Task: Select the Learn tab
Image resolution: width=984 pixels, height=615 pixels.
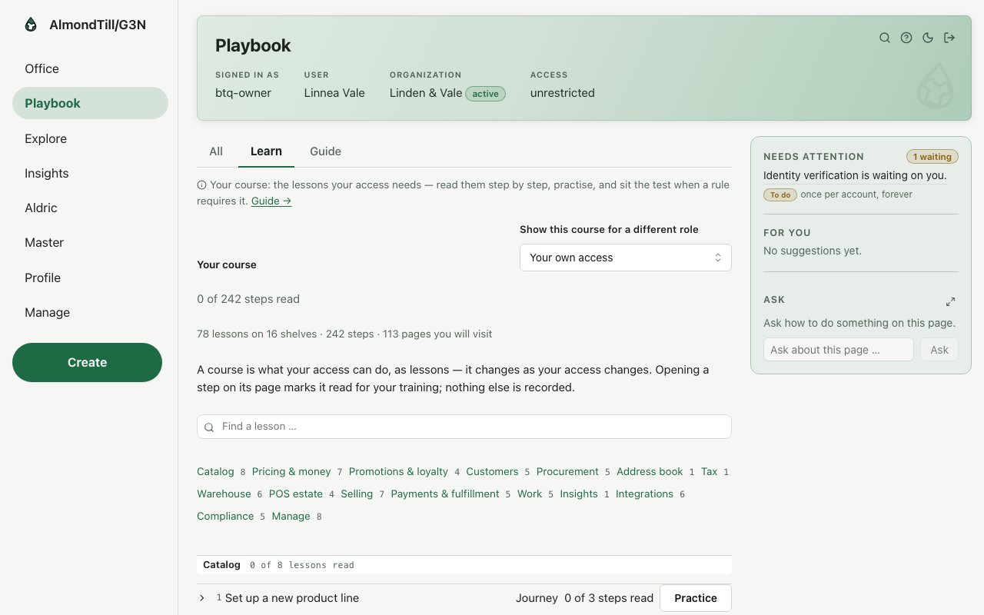Action: point(266,151)
